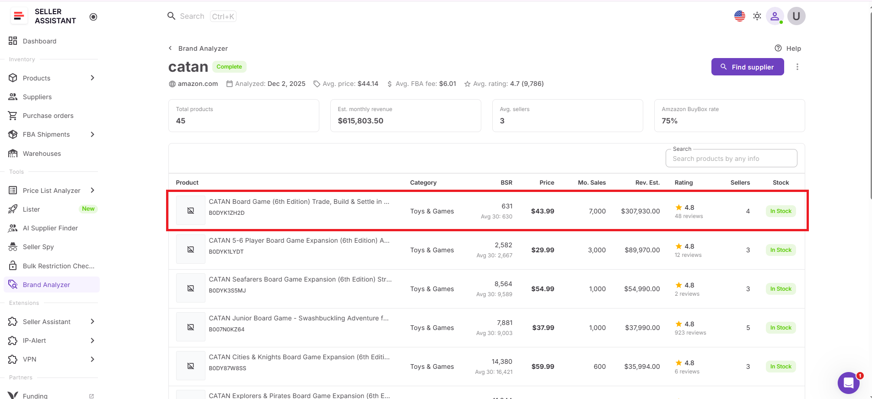
Task: Click In Stock badge for CATAN Cities & Knights
Action: point(781,367)
